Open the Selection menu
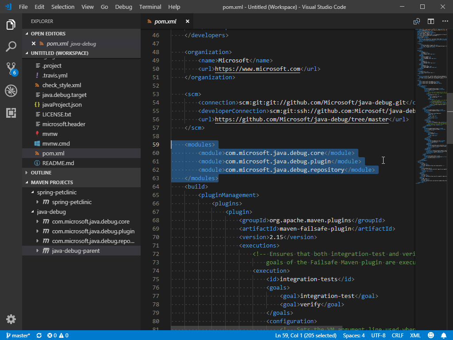This screenshot has width=453, height=340. 63,7
